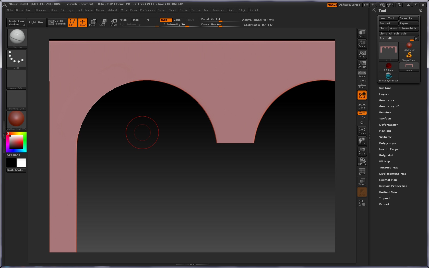The image size is (429, 268).
Task: Select the ClayLine brush
Action: pos(17,37)
